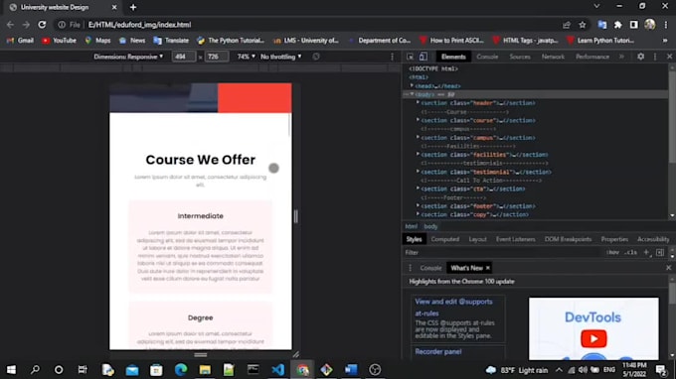Expand section class header node
The height and width of the screenshot is (379, 676).
418,103
